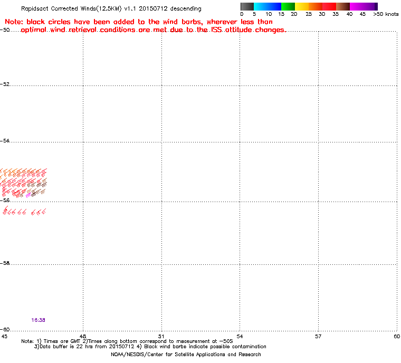
Task: Click the 54 longitude axis label
Action: tap(240, 337)
